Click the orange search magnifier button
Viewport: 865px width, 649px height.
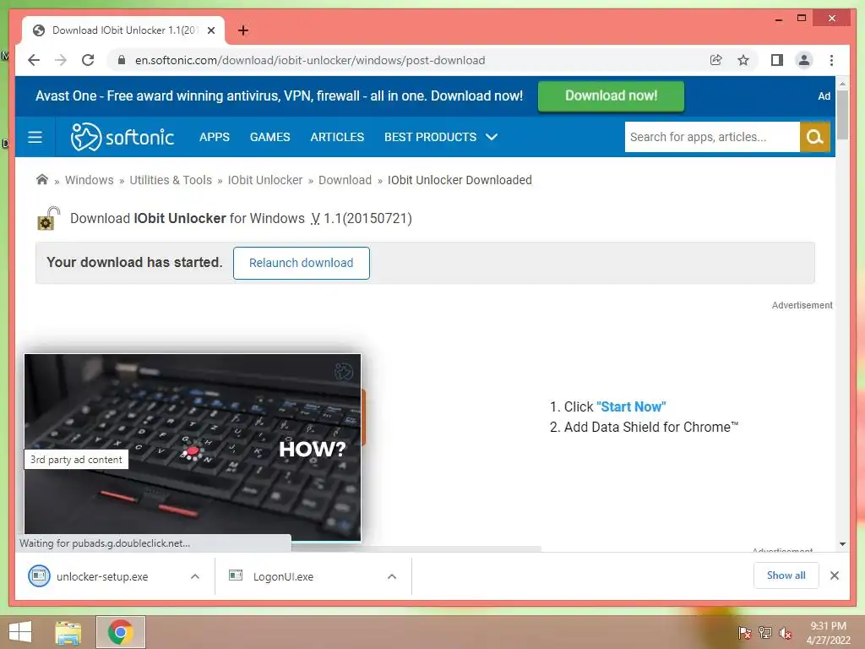click(x=815, y=137)
